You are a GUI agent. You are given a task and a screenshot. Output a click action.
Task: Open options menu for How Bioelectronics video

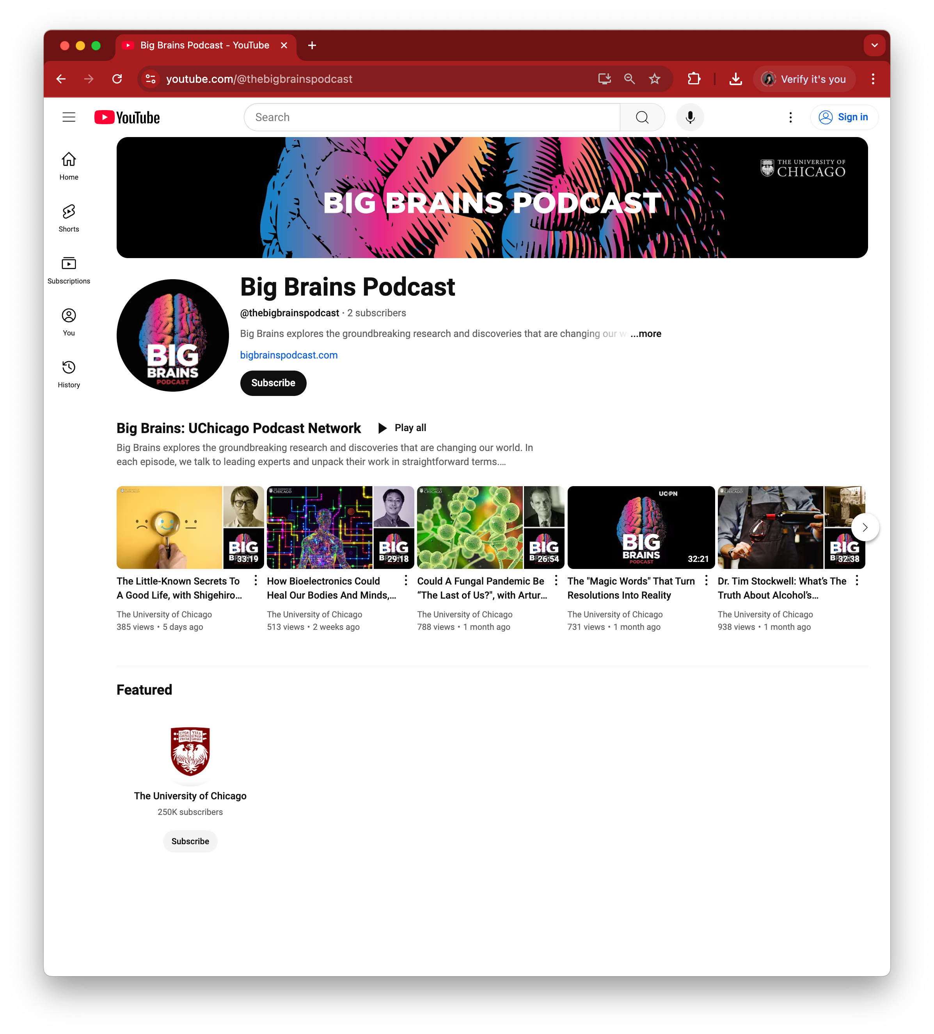tap(406, 581)
